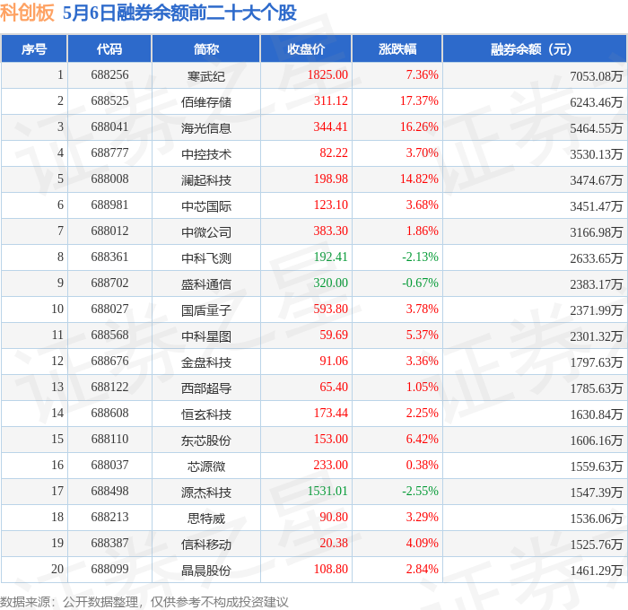Click the 代码 column header
This screenshot has height=610, width=628.
coord(109,48)
